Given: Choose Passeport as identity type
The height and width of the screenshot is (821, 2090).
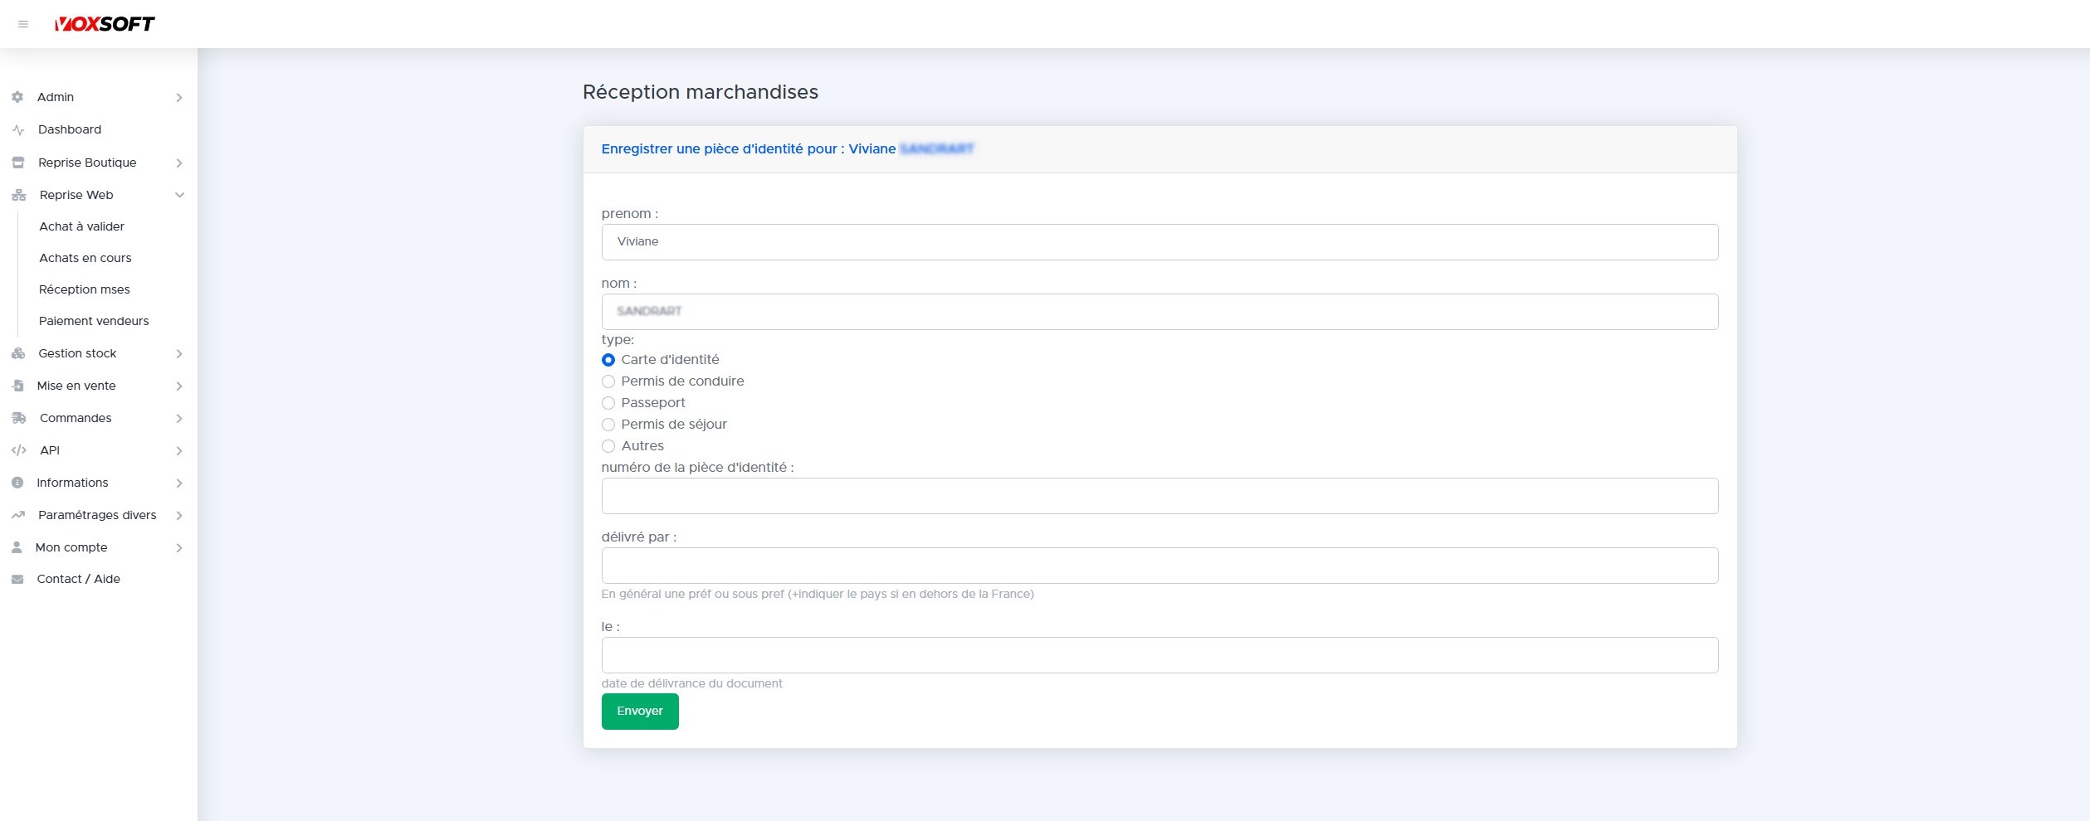Looking at the screenshot, I should click(608, 403).
